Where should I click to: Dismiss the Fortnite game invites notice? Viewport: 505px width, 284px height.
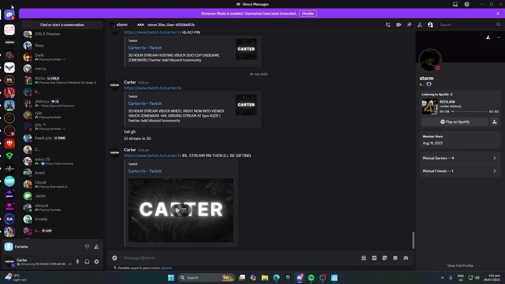166,268
